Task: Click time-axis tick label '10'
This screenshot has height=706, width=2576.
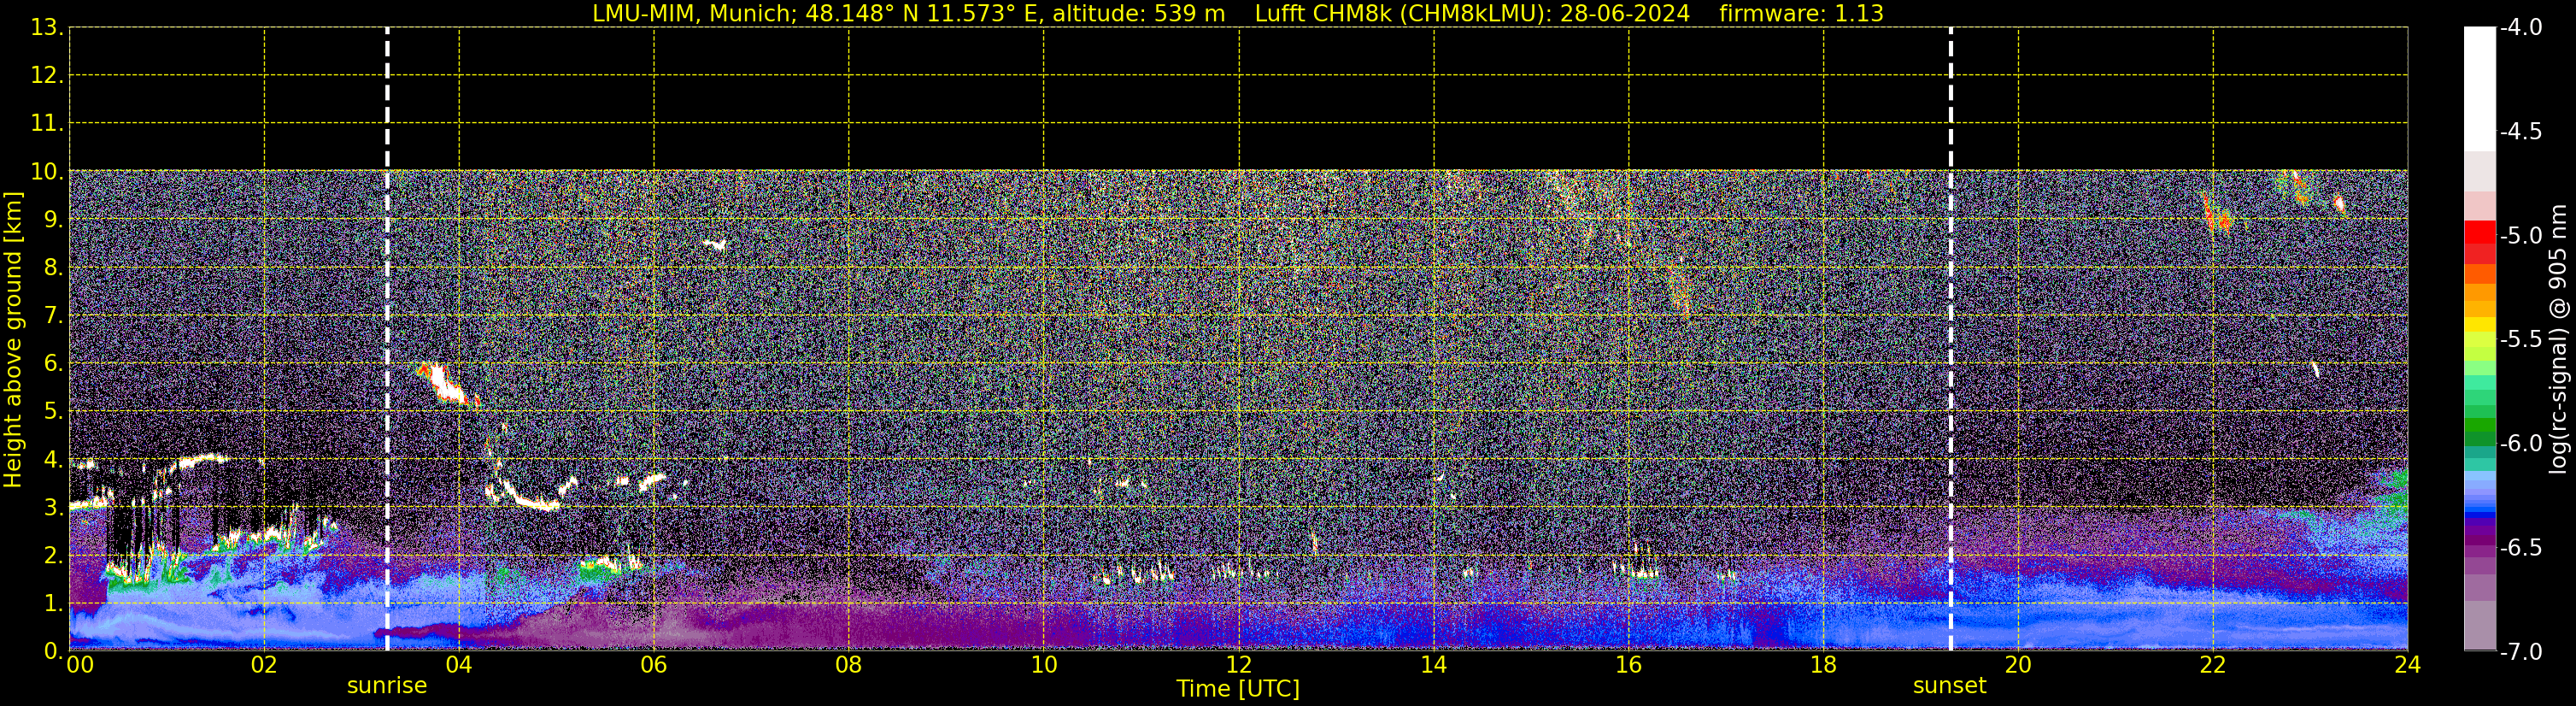Action: [1044, 665]
